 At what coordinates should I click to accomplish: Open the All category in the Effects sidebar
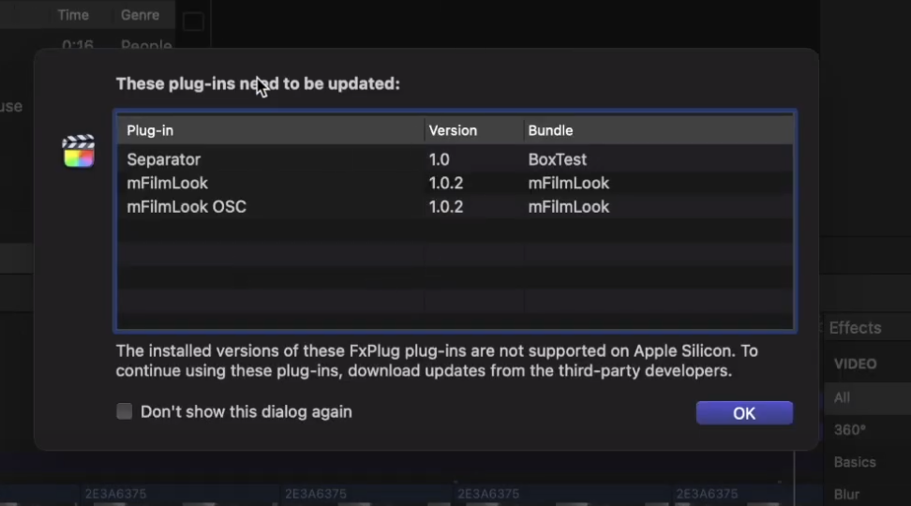(842, 398)
